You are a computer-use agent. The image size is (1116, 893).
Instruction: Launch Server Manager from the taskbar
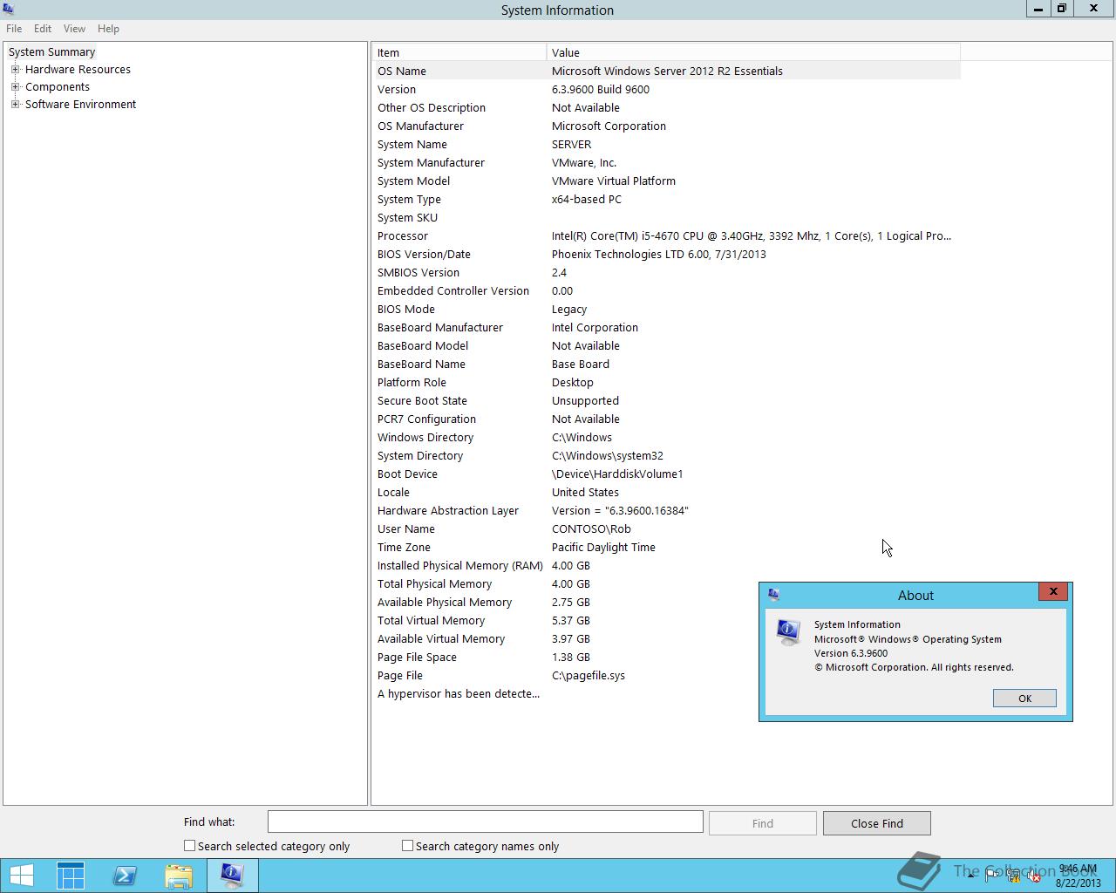pyautogui.click(x=71, y=876)
